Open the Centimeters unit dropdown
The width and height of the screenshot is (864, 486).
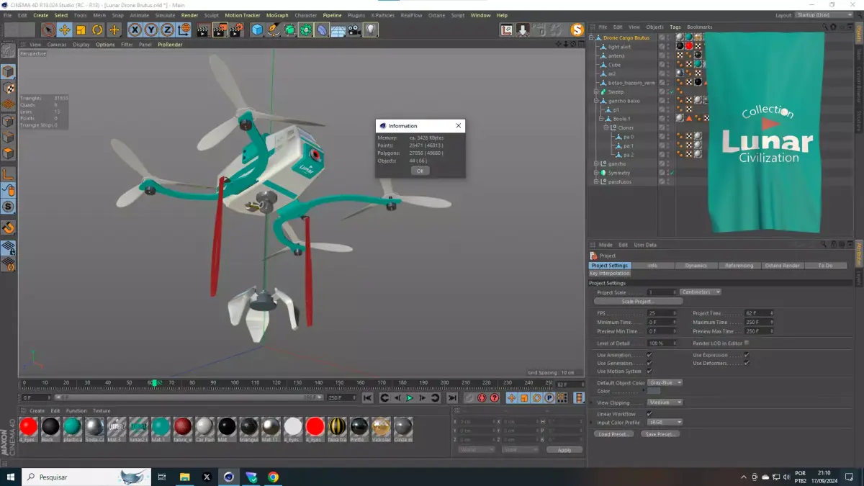coord(700,292)
